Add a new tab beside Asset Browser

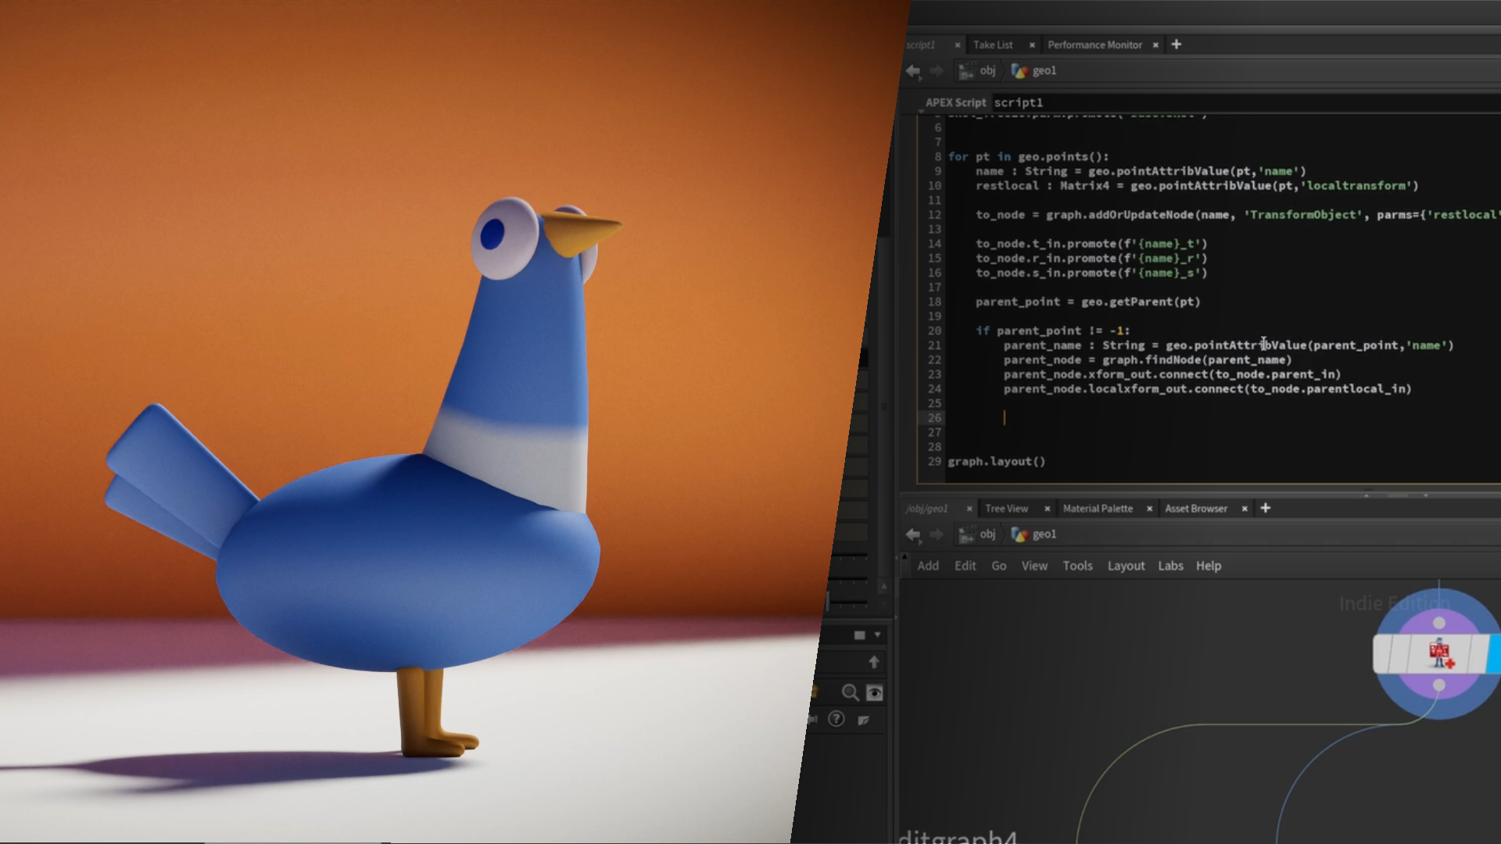tap(1266, 508)
